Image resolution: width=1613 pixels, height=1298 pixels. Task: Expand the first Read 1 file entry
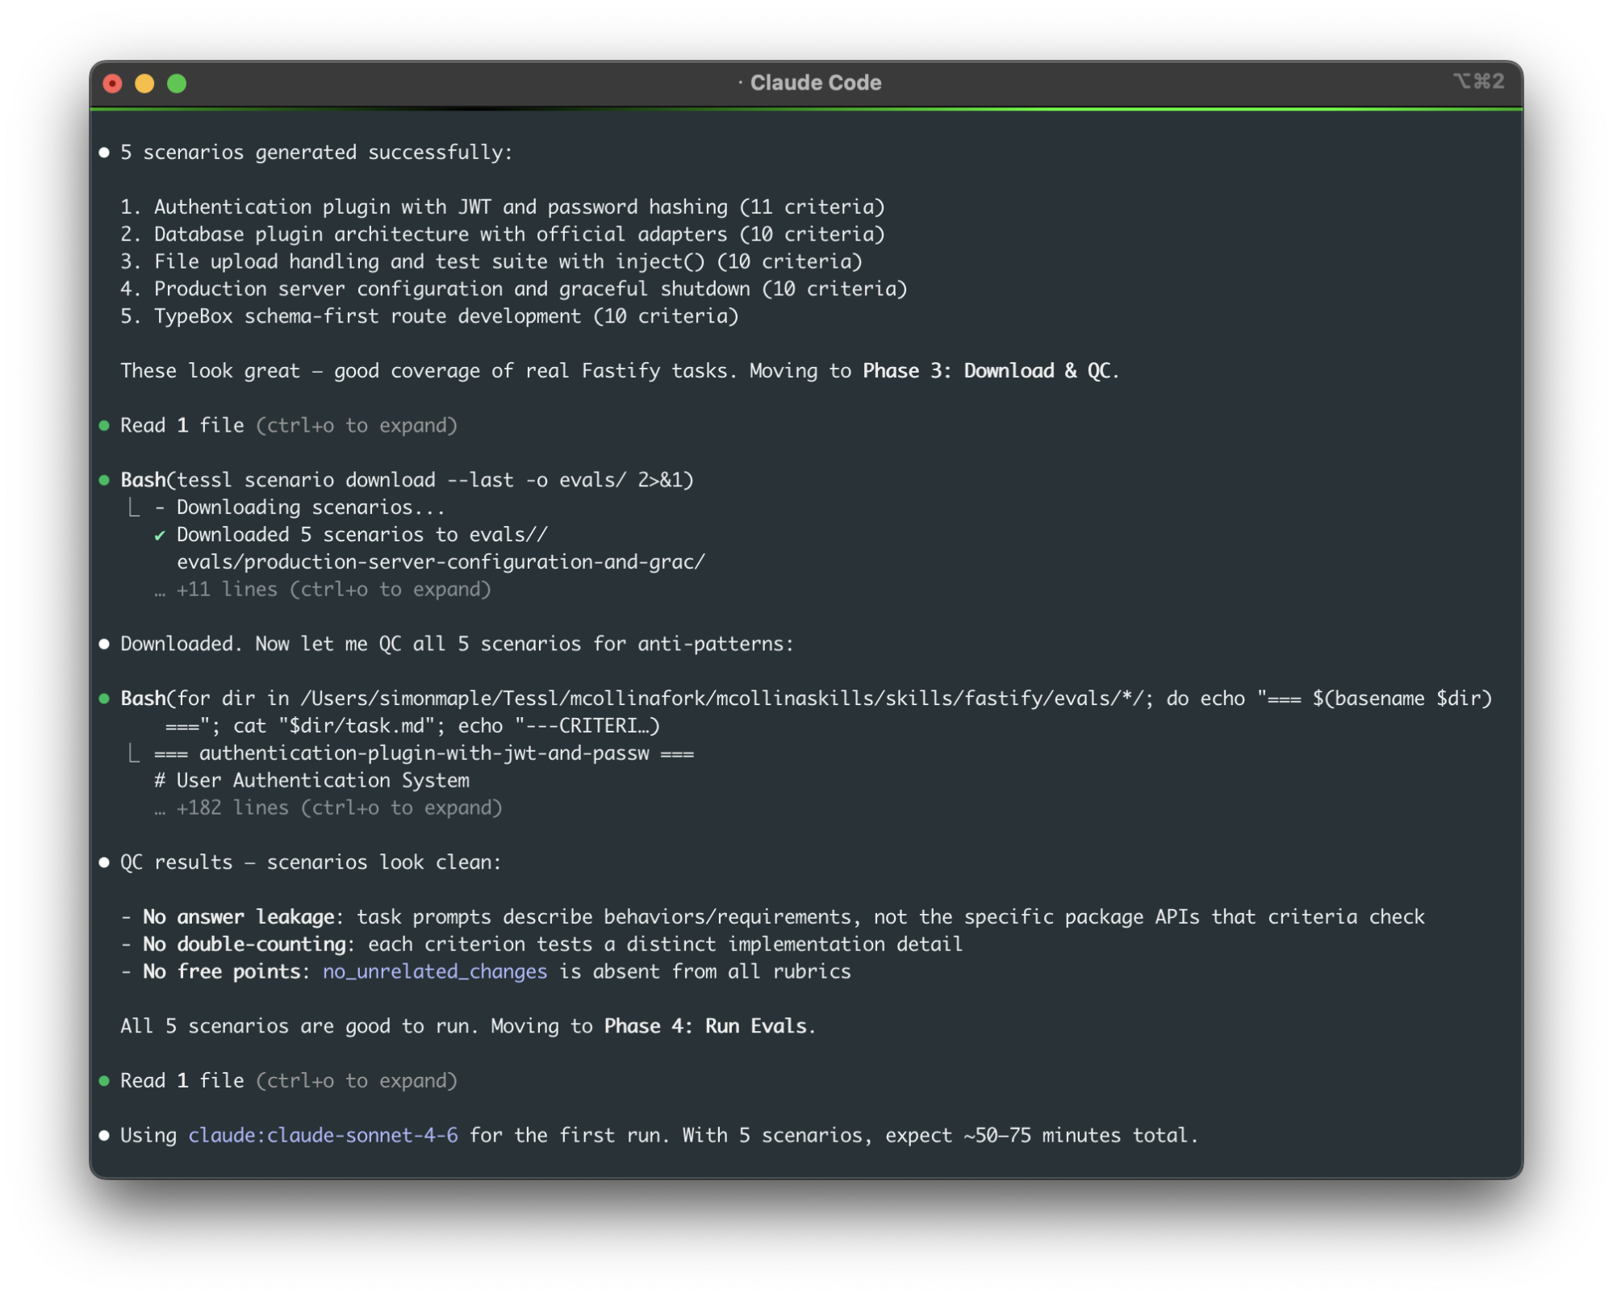coord(288,426)
